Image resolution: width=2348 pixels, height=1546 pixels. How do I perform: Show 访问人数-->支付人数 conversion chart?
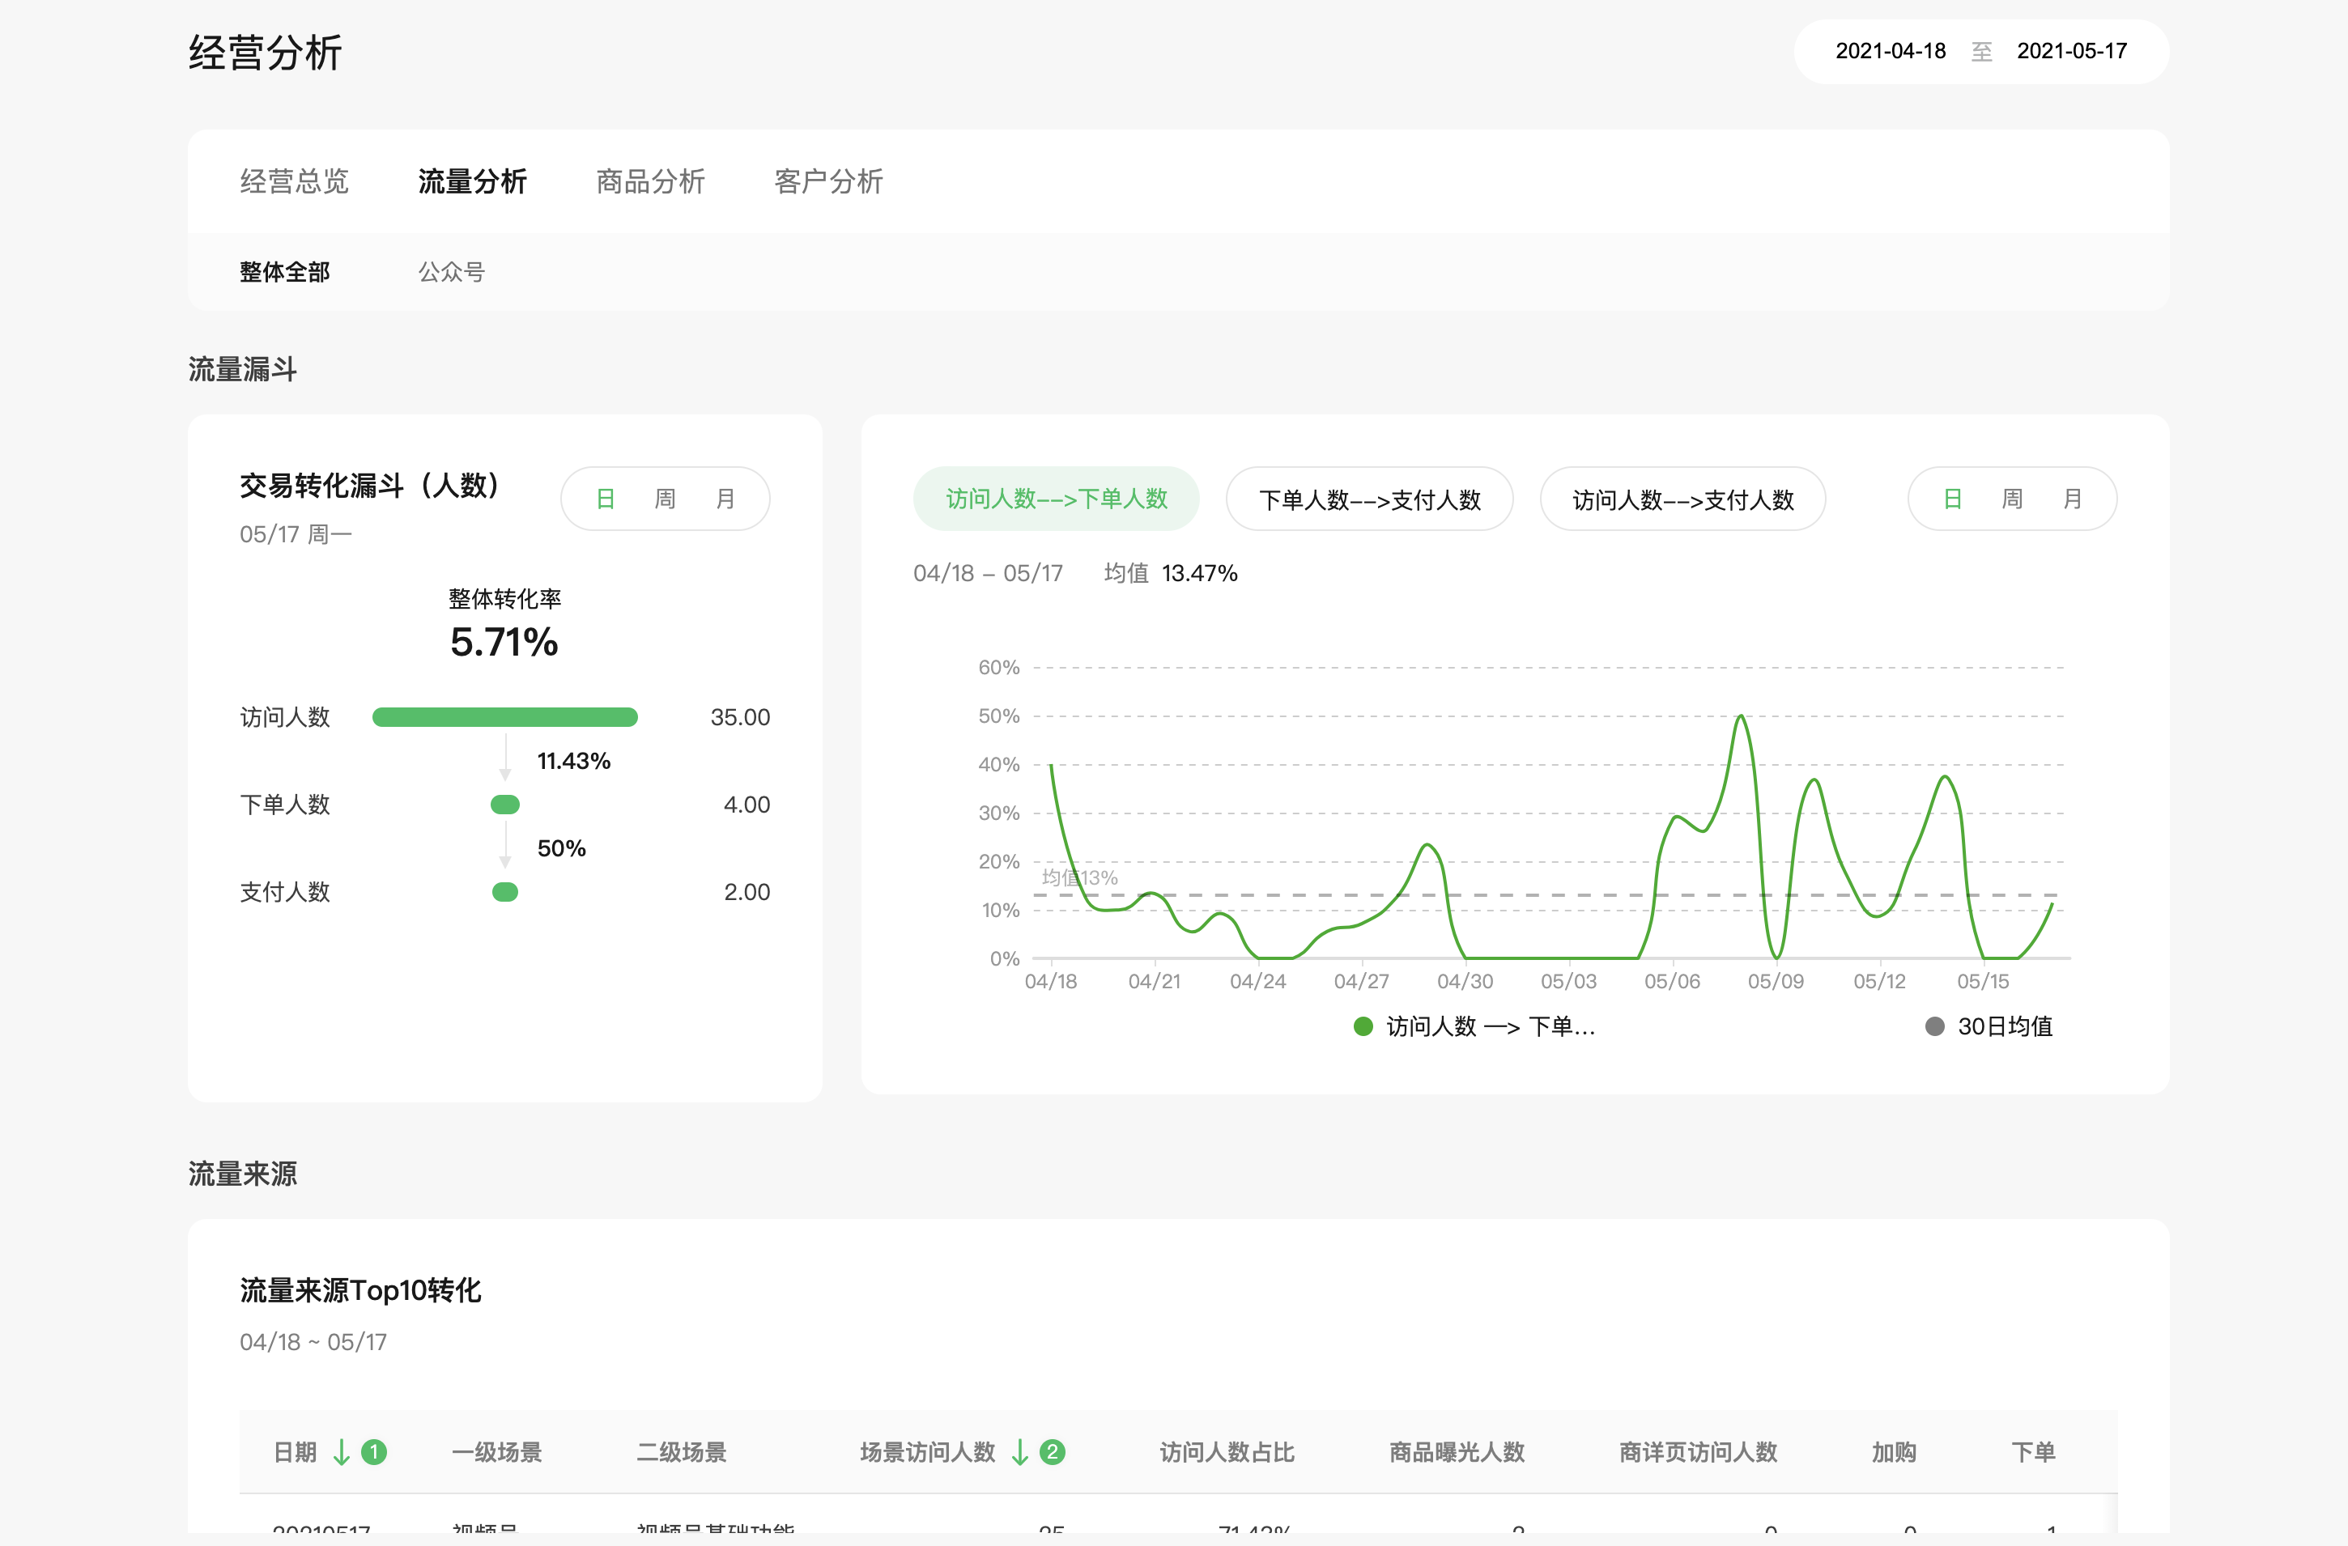[1682, 499]
